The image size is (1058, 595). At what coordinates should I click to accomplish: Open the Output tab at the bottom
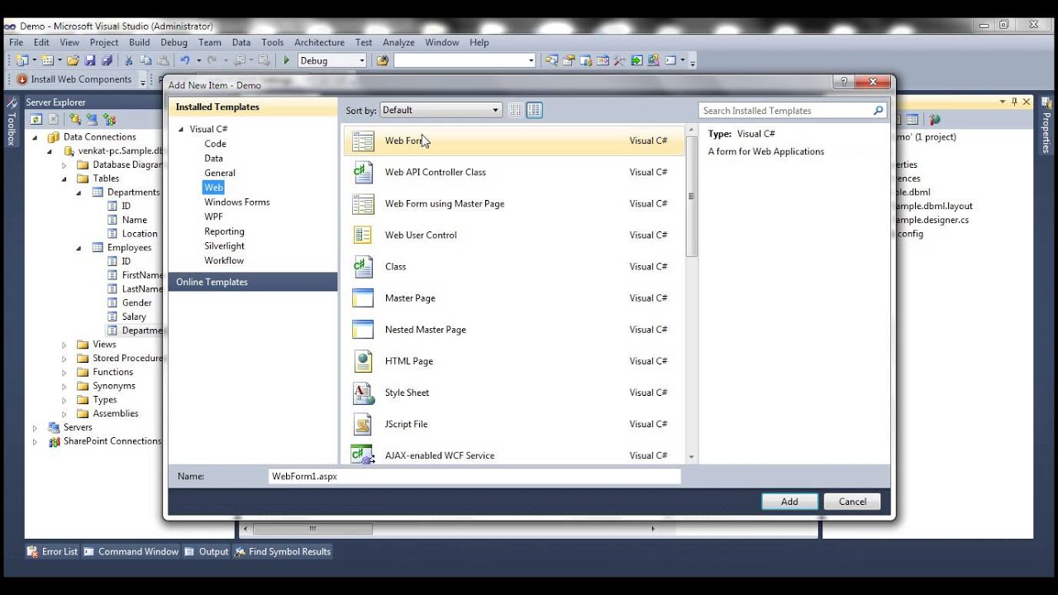207,551
